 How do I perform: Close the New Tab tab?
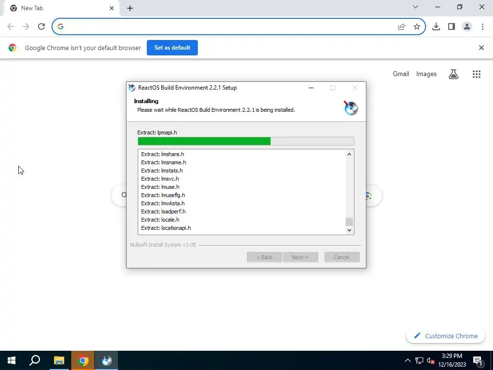coord(112,8)
